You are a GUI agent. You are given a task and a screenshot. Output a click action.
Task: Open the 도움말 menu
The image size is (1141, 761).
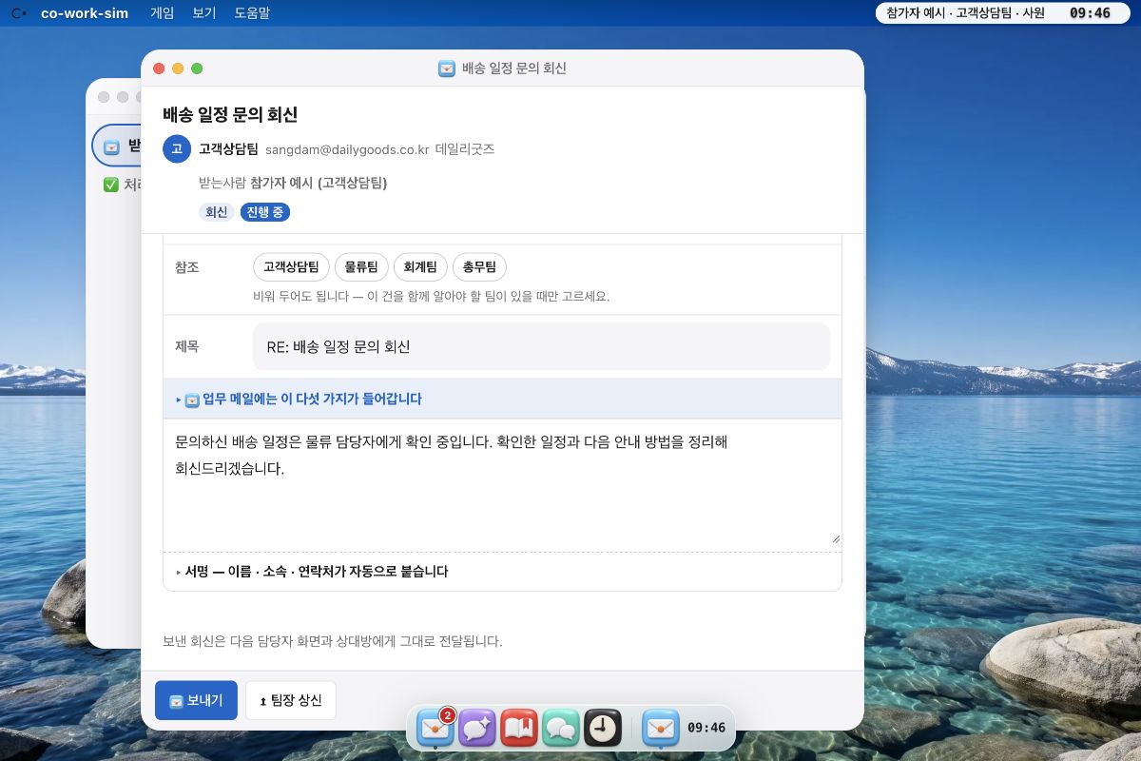(252, 13)
